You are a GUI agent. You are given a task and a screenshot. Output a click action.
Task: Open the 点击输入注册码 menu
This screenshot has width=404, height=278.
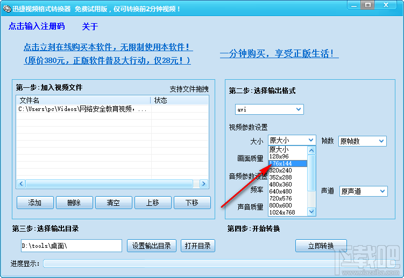click(37, 26)
